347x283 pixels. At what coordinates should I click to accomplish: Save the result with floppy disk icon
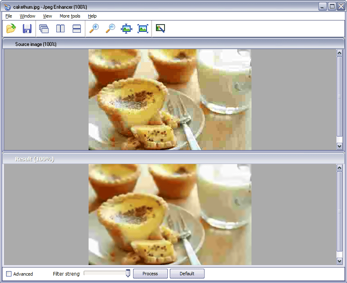[x=27, y=29]
